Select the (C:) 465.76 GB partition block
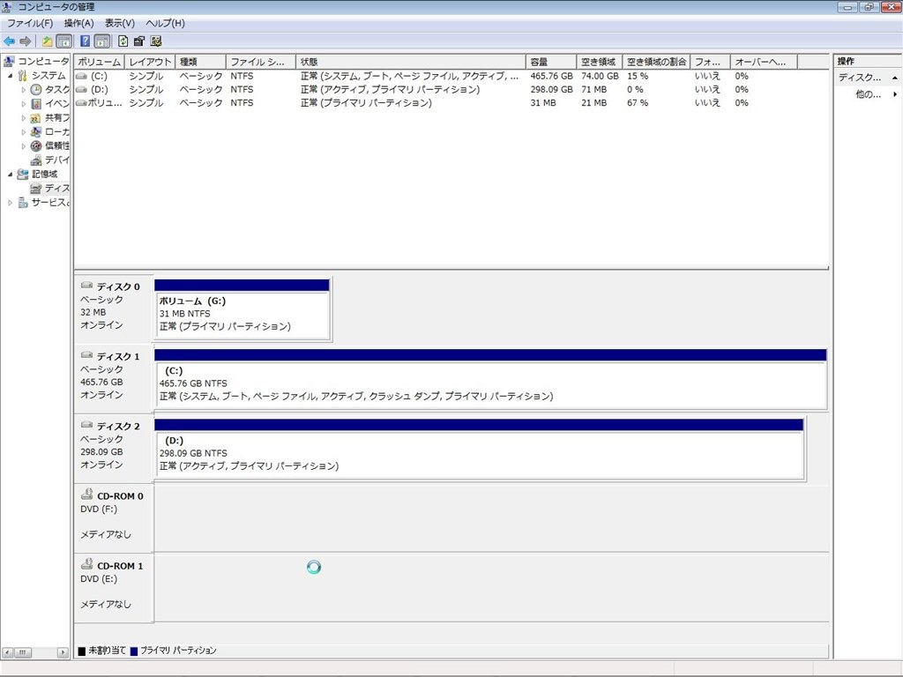Image resolution: width=903 pixels, height=677 pixels. tap(490, 379)
